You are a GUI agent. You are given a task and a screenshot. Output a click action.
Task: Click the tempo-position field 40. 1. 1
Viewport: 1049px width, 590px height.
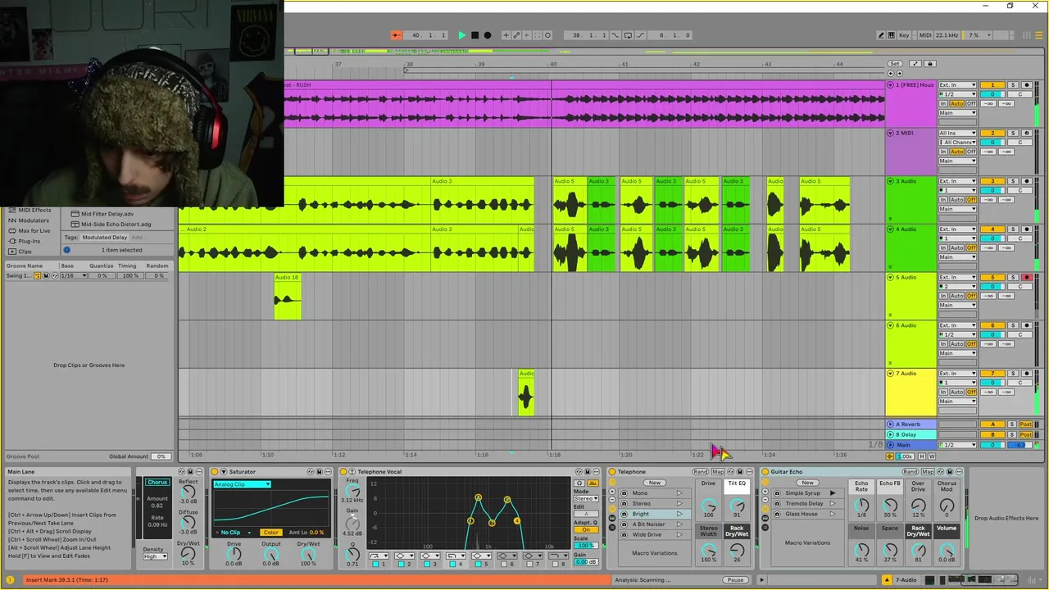[429, 35]
